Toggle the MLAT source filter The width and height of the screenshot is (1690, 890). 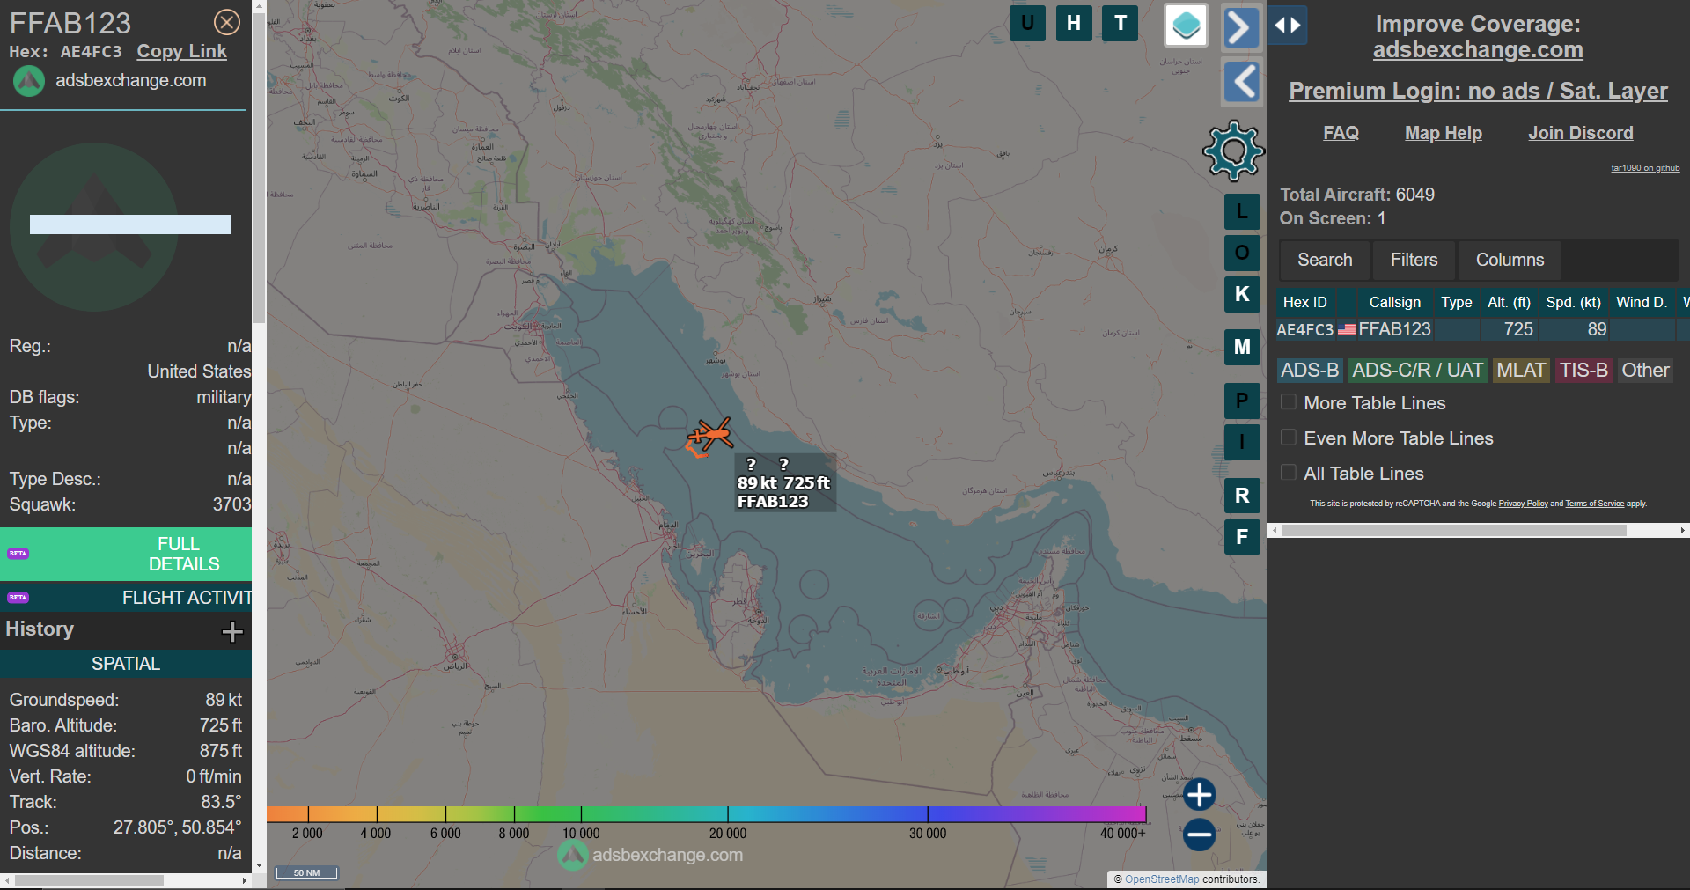click(1521, 371)
